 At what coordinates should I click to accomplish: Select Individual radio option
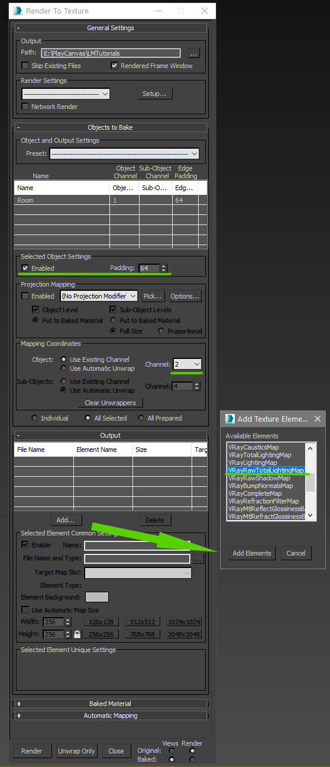(34, 418)
